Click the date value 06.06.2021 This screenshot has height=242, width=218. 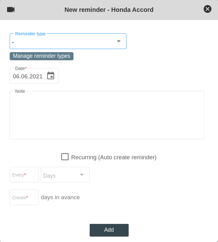28,77
